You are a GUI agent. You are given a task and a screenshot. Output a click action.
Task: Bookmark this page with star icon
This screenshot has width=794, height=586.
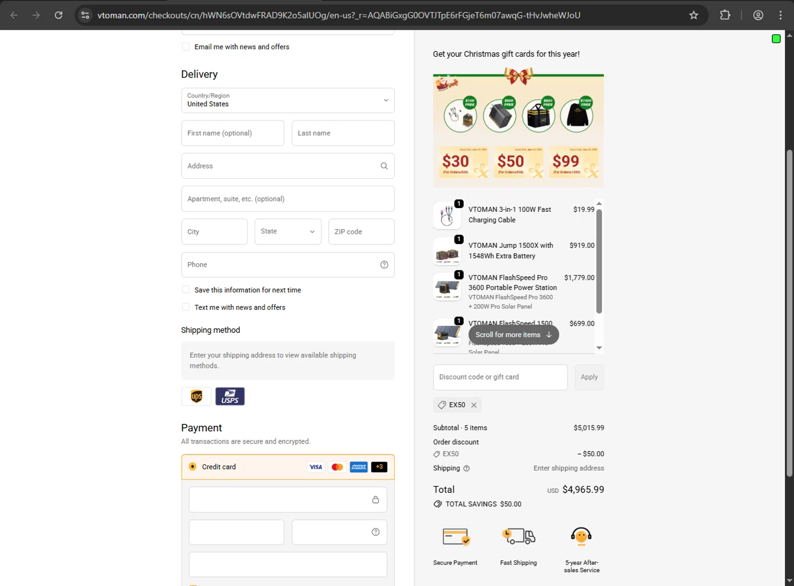click(x=693, y=15)
